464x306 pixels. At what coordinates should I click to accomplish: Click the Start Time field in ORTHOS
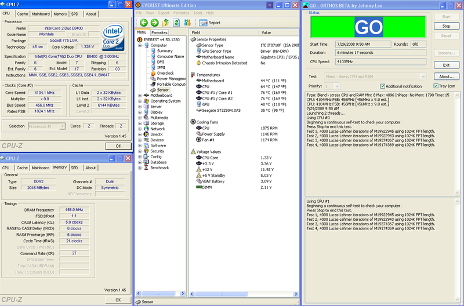coord(363,45)
